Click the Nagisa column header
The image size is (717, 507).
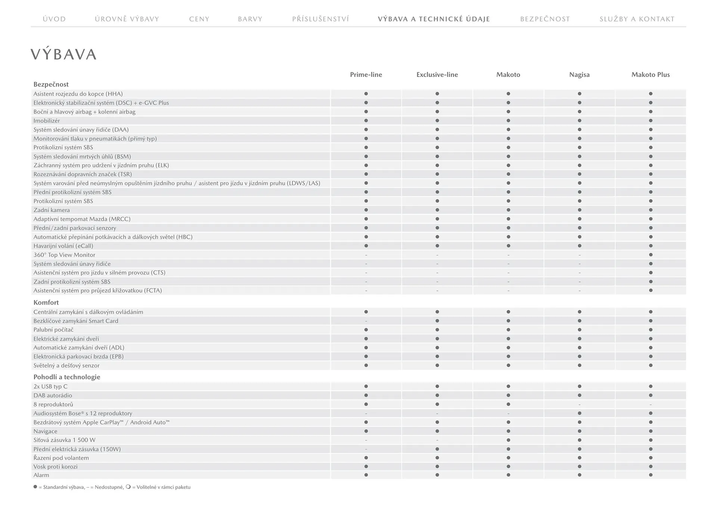click(x=579, y=75)
